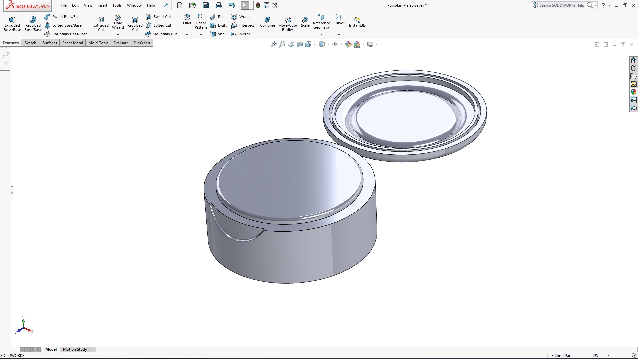Select the Swept Cut command
The height and width of the screenshot is (359, 638).
(159, 16)
